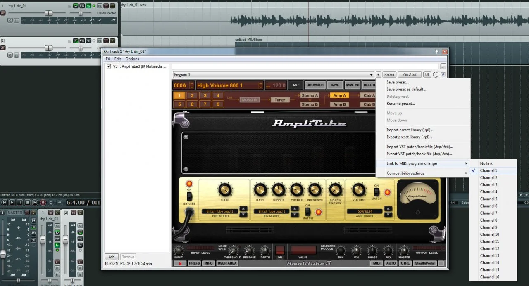Click the transport record button

pos(43,203)
